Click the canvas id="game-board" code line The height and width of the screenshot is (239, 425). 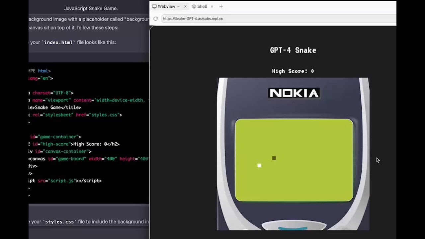pos(89,159)
